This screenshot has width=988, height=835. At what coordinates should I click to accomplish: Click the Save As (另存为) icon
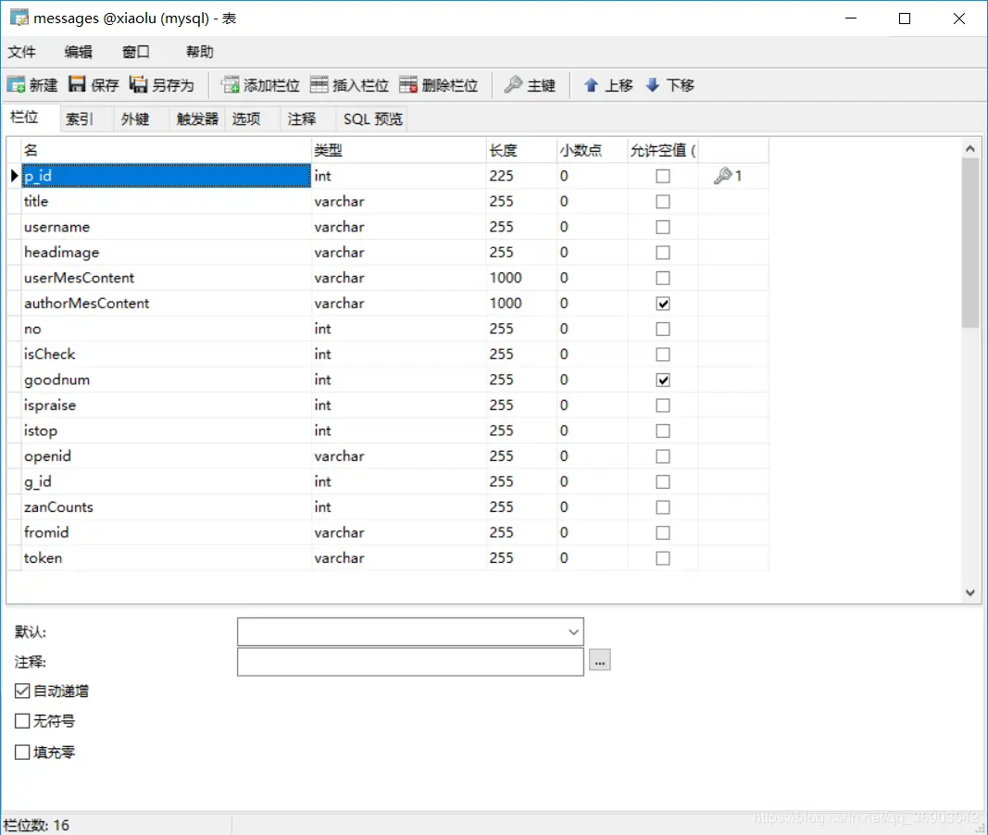pyautogui.click(x=138, y=84)
